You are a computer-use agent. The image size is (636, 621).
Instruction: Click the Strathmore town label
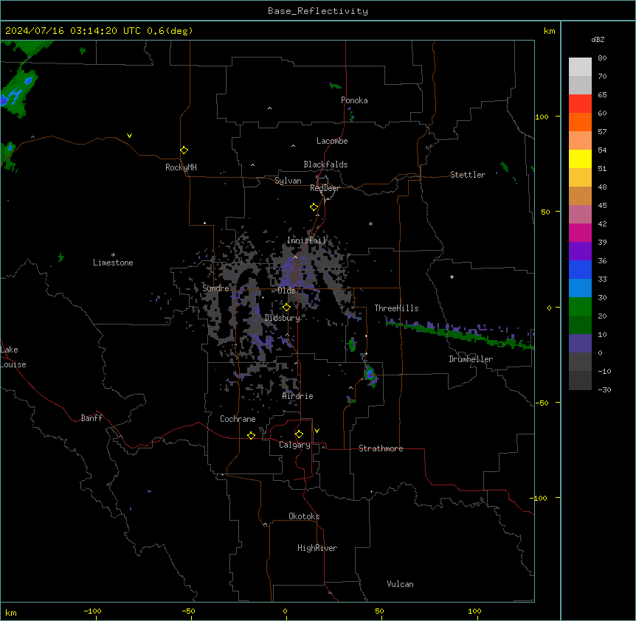click(x=381, y=448)
